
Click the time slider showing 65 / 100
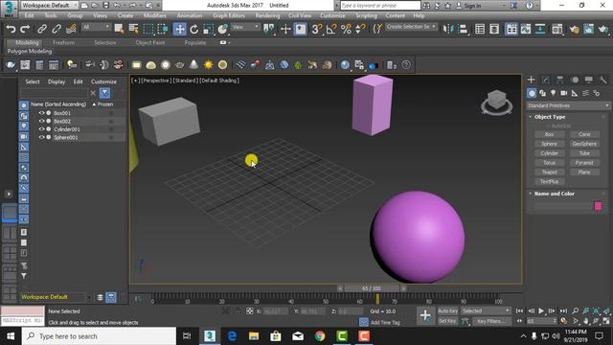click(x=371, y=288)
